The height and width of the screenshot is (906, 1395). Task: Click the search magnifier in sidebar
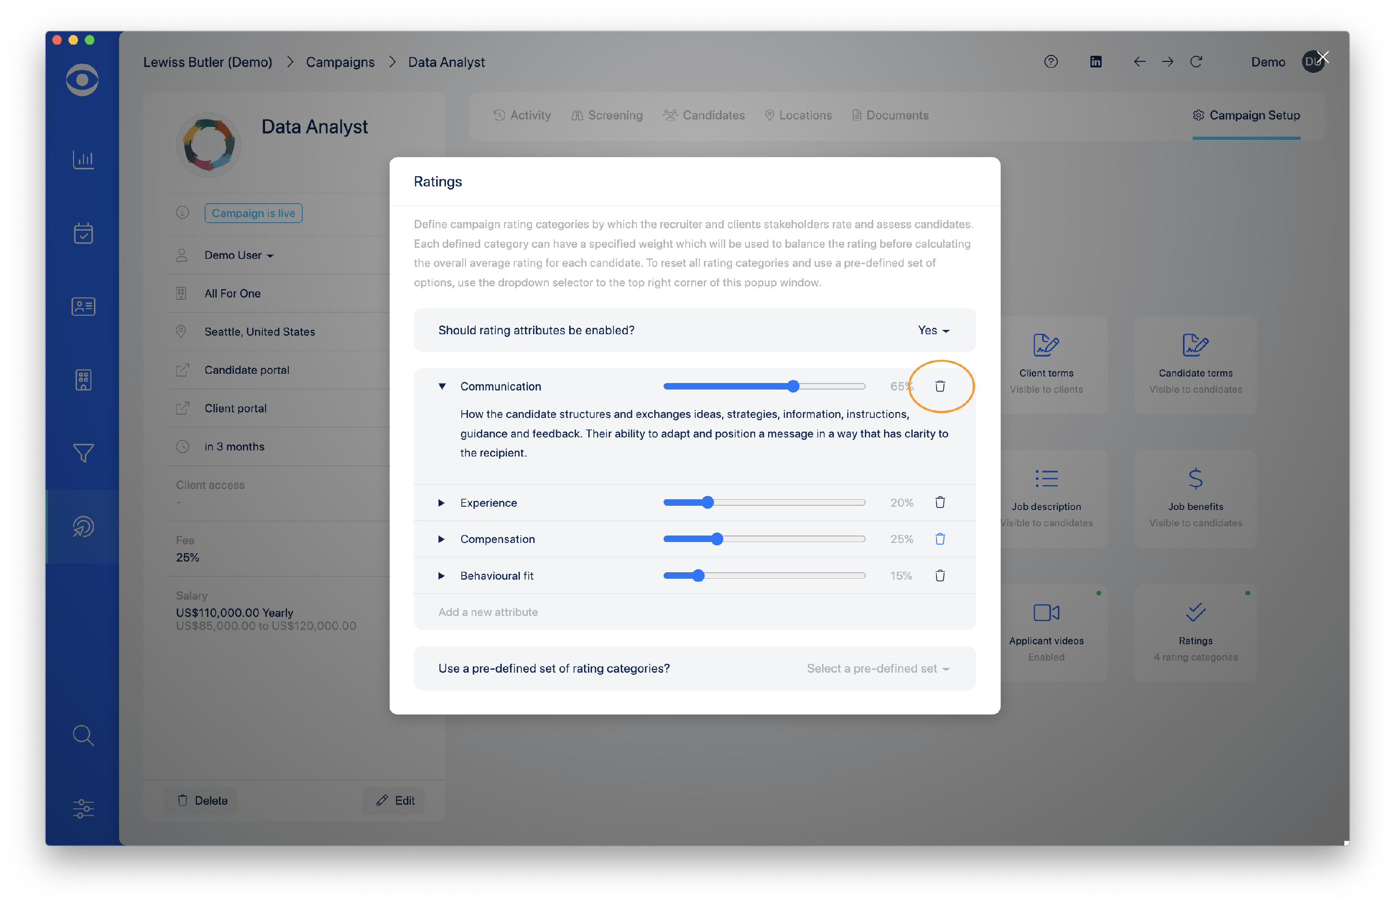(x=83, y=735)
